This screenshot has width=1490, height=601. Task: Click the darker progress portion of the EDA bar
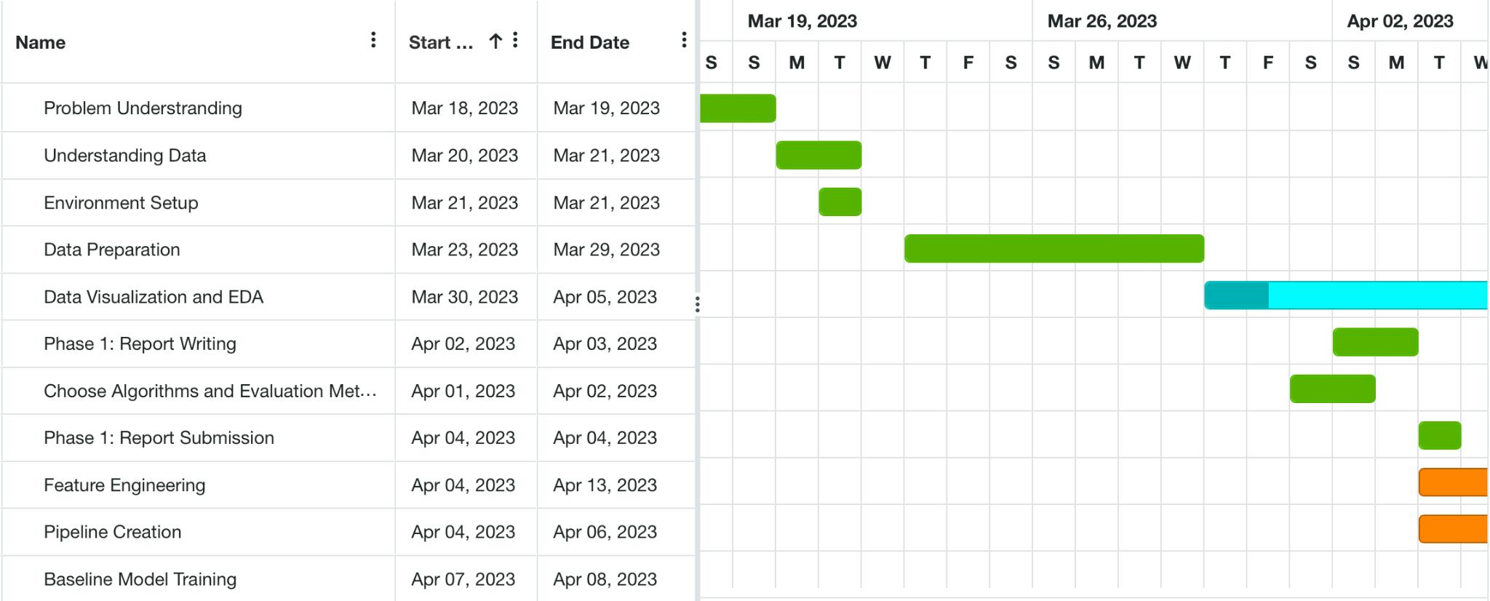point(1235,296)
